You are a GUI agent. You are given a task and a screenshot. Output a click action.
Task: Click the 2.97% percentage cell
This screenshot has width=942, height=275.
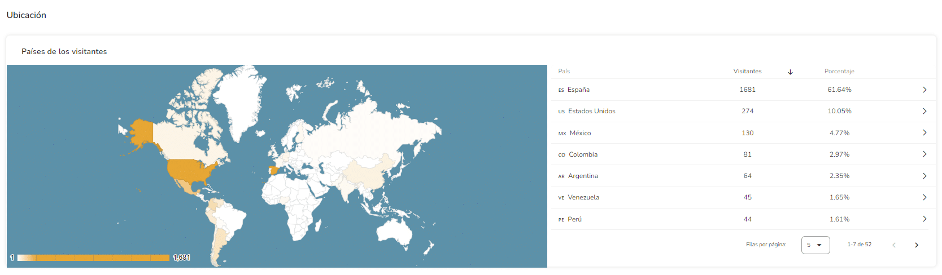coord(839,154)
